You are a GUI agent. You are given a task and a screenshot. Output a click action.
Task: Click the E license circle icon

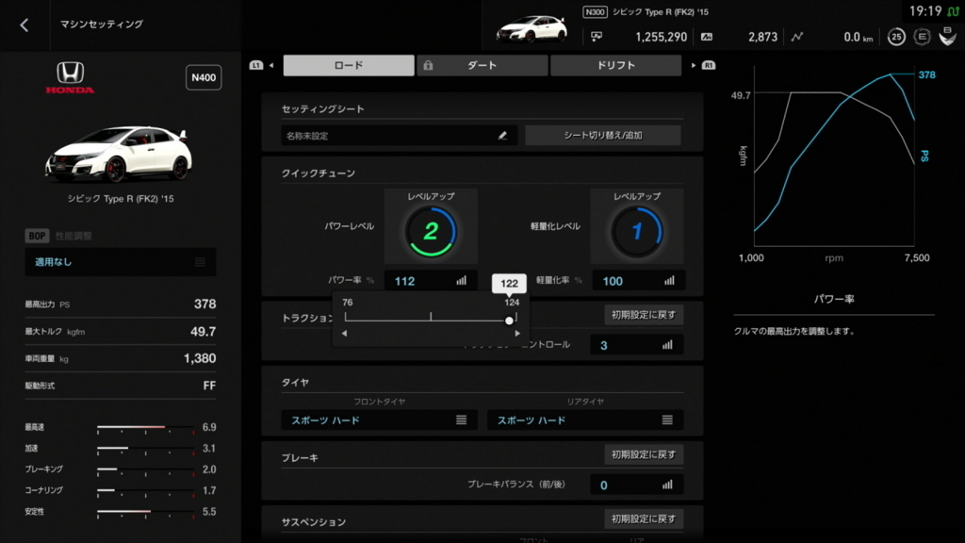pyautogui.click(x=922, y=37)
